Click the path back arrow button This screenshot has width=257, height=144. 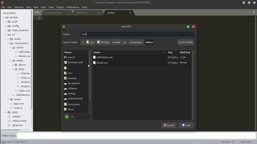pos(83,42)
